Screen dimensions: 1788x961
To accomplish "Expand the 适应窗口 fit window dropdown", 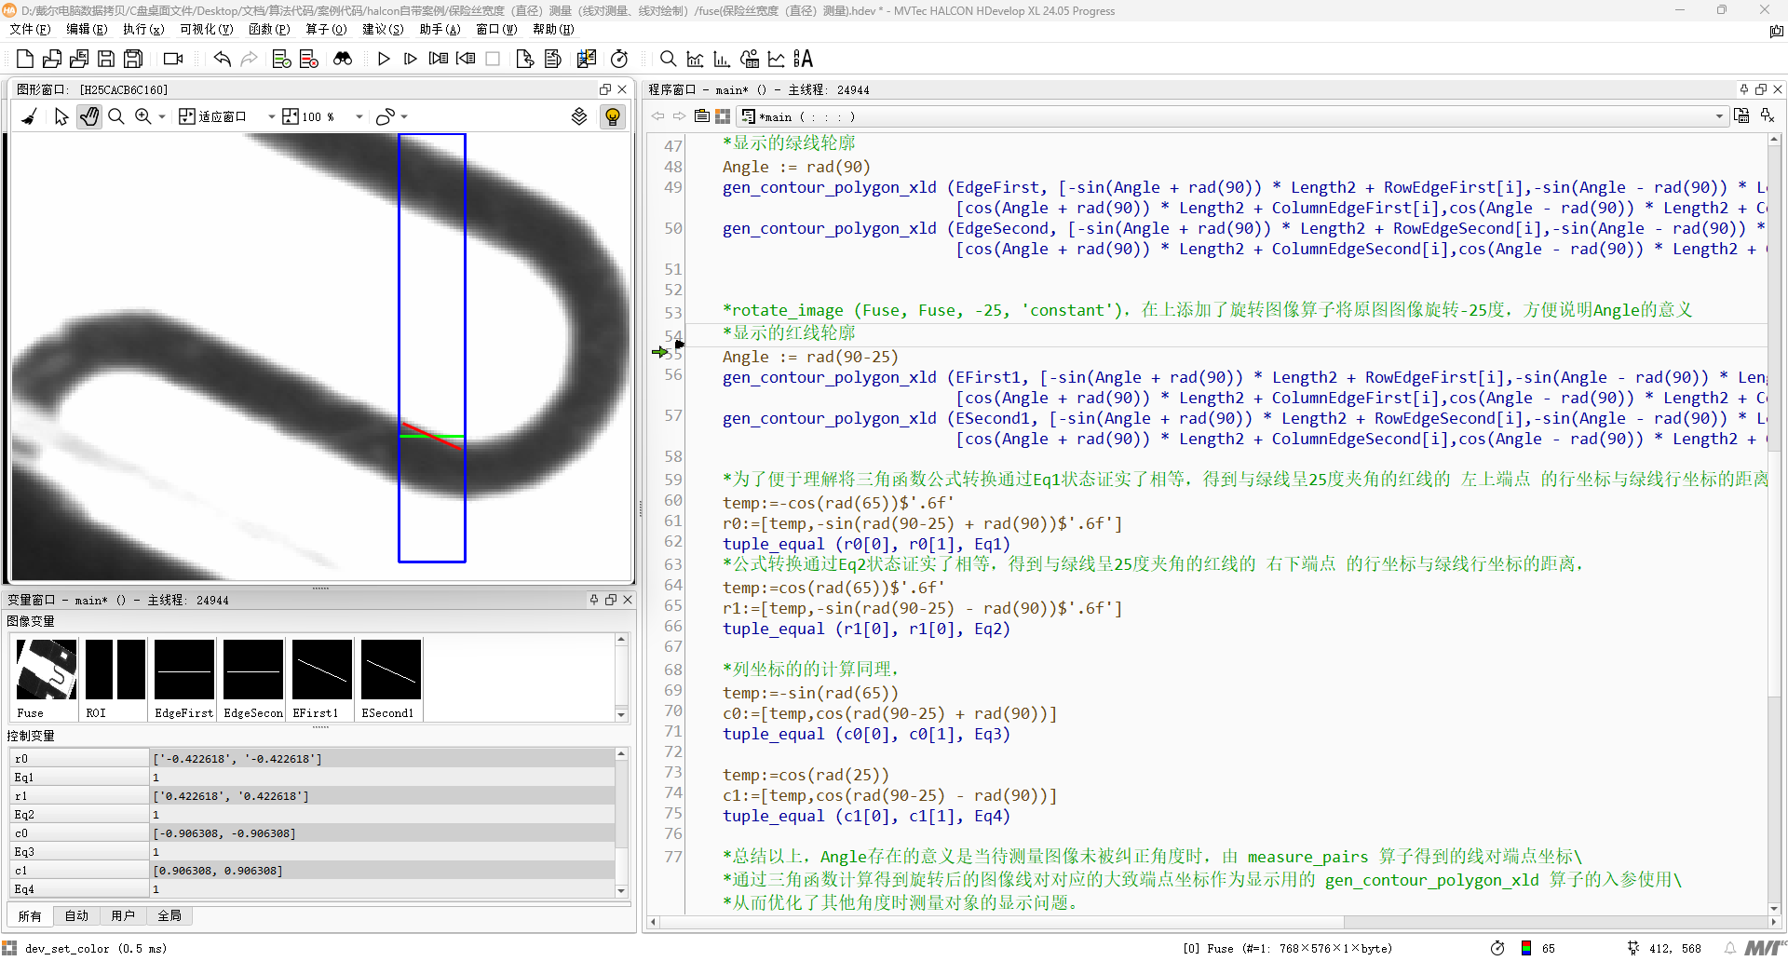I will (x=271, y=117).
